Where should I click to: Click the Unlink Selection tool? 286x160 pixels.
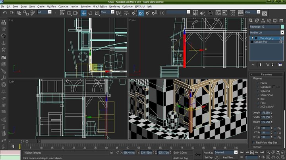(x=26, y=13)
